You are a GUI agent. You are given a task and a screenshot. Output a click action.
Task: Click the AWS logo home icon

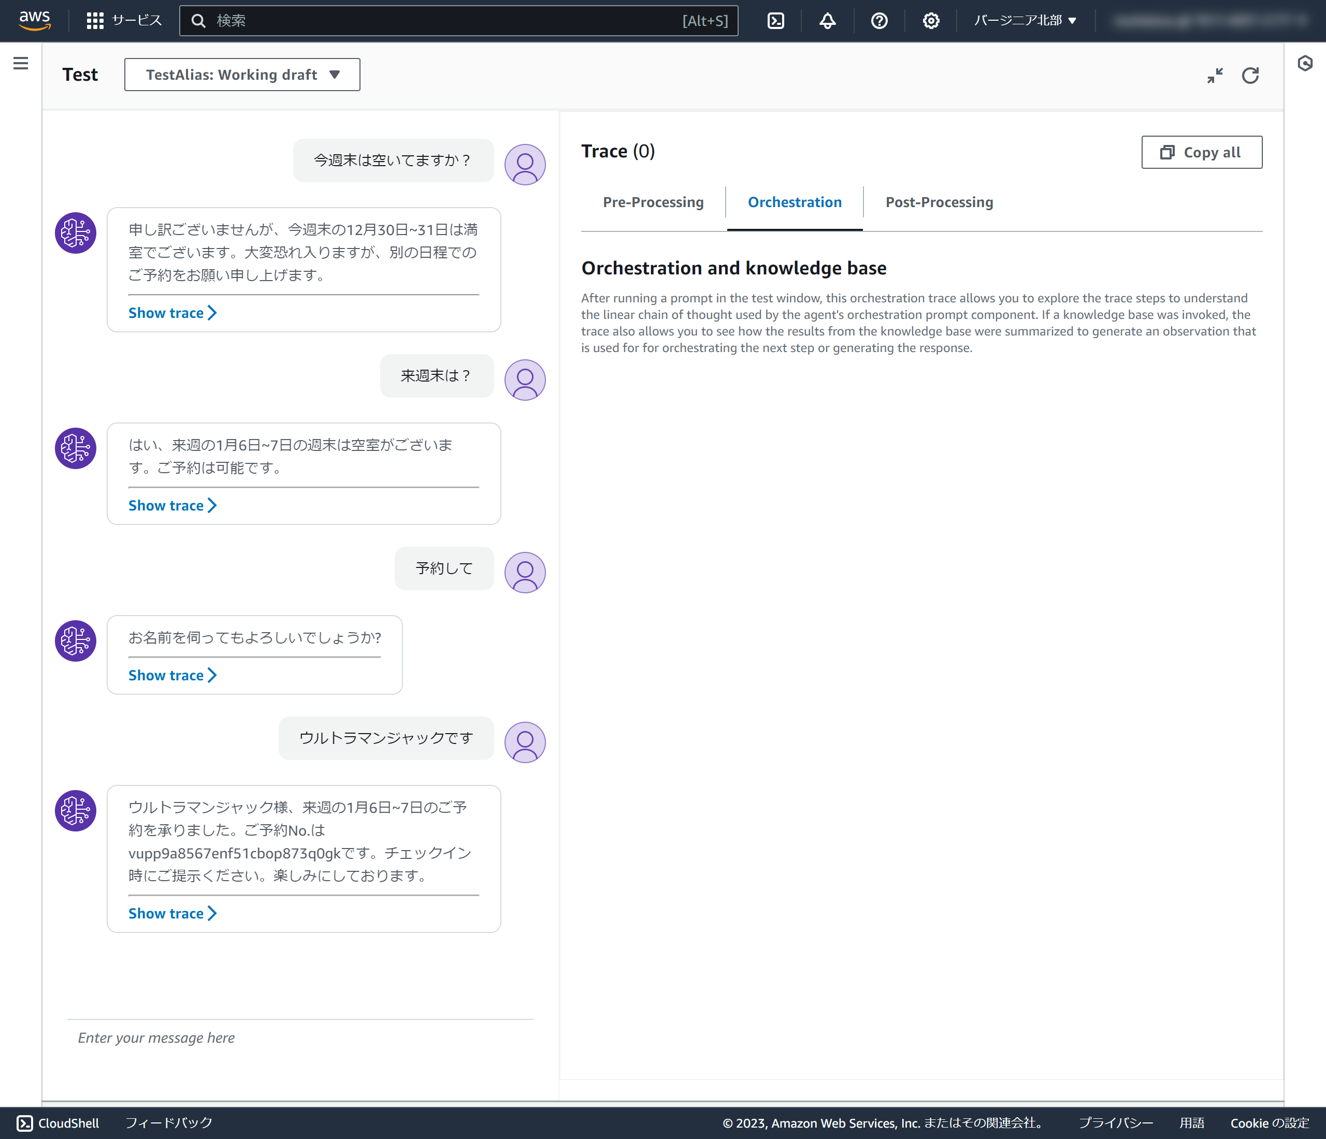pyautogui.click(x=35, y=20)
